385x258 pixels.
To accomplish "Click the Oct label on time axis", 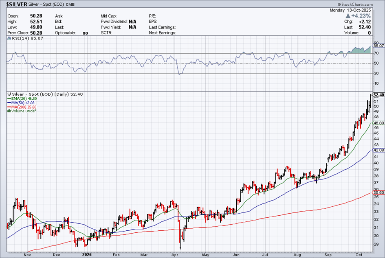I will (x=359, y=255).
